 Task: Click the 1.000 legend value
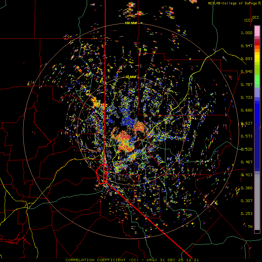click(x=247, y=33)
